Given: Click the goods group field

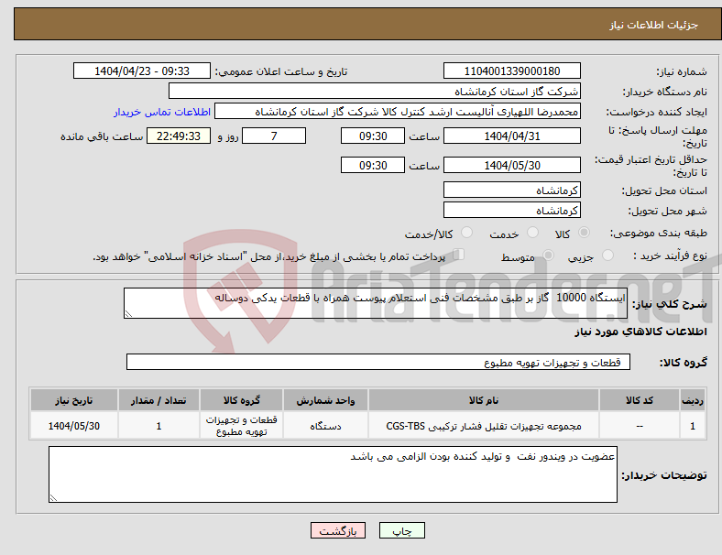Looking at the screenshot, I should [x=378, y=362].
